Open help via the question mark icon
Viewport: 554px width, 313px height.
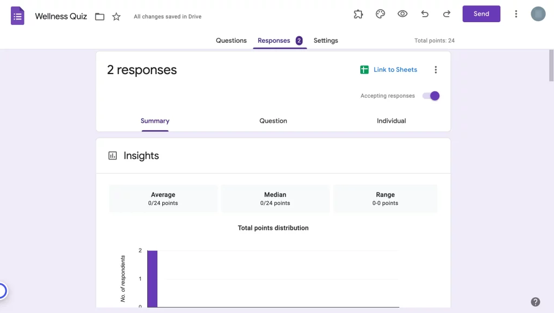(x=536, y=302)
